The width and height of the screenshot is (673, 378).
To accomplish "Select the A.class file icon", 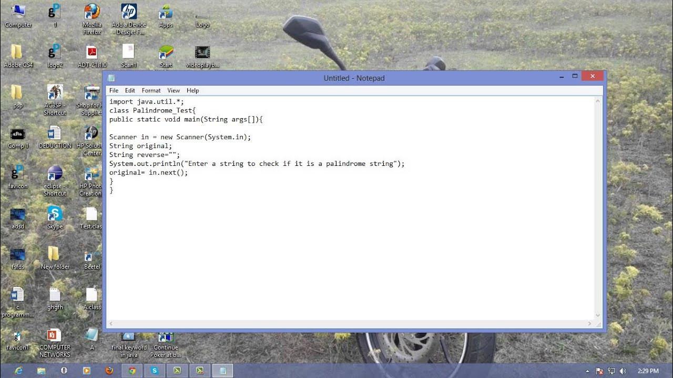I will [92, 298].
